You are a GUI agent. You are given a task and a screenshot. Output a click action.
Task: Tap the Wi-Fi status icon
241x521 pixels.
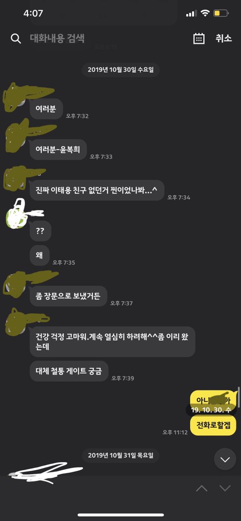click(205, 14)
